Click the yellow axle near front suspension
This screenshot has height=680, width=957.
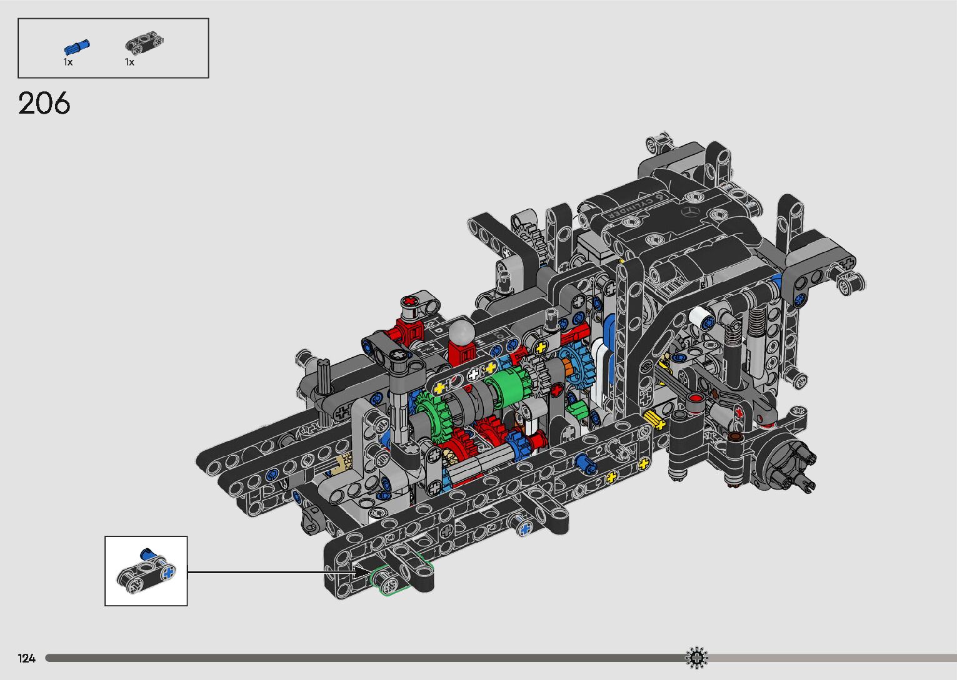(x=657, y=420)
